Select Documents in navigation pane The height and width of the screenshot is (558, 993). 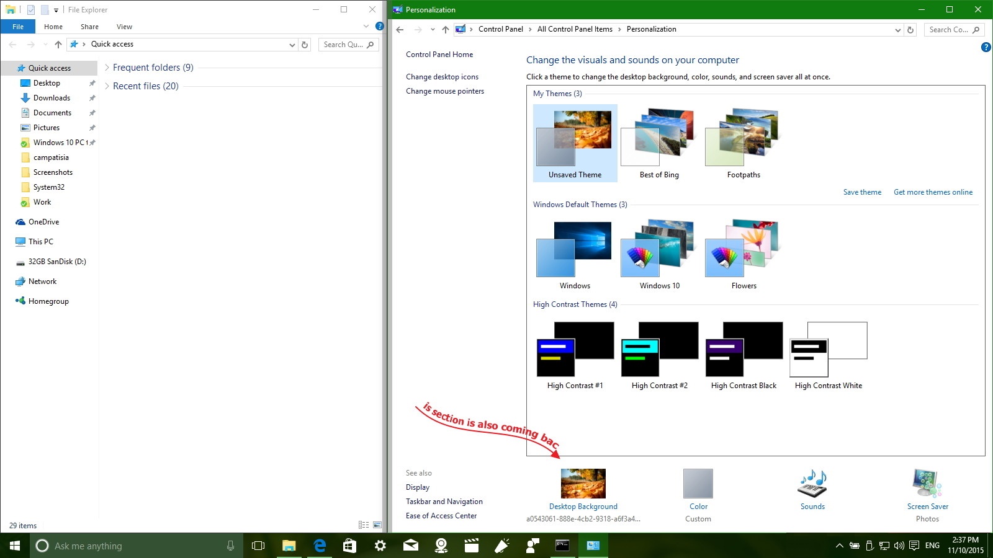tap(52, 113)
